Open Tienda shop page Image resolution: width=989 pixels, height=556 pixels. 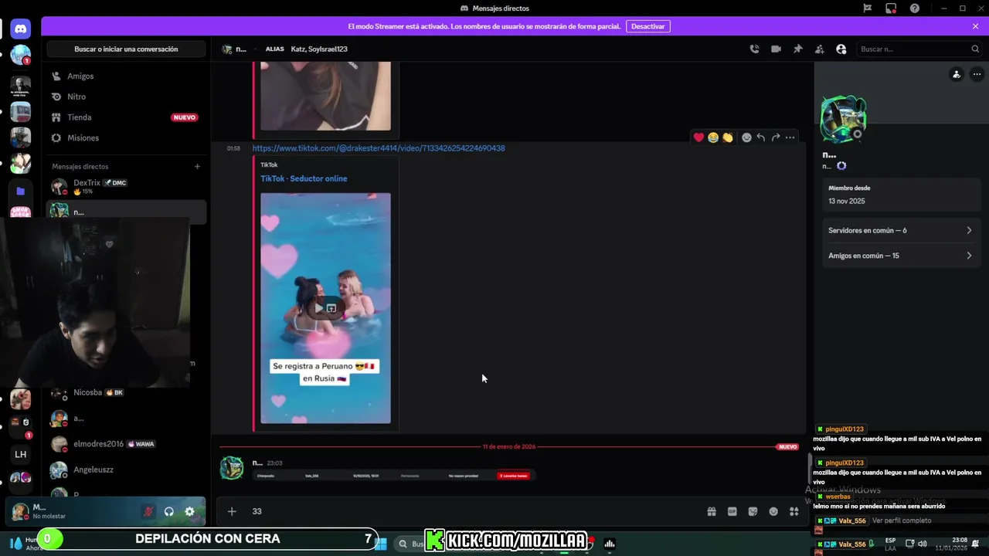coord(126,117)
